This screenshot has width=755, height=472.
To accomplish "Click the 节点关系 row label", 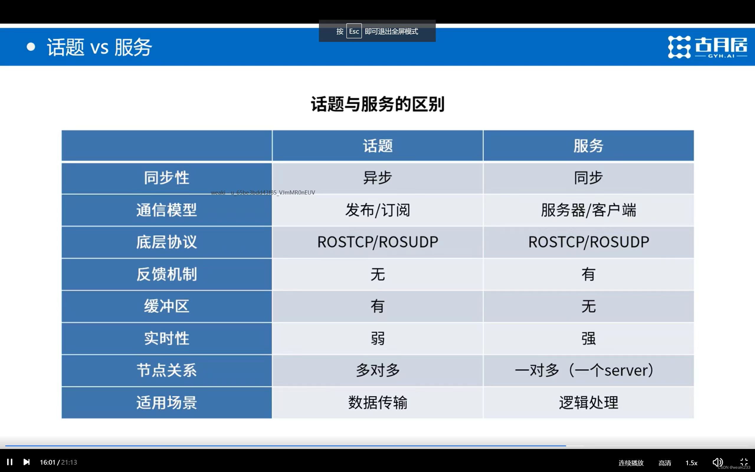I will point(167,371).
